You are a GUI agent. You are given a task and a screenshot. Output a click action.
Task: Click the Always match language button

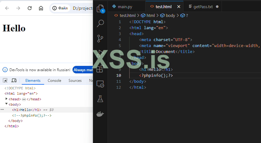pos(83,70)
